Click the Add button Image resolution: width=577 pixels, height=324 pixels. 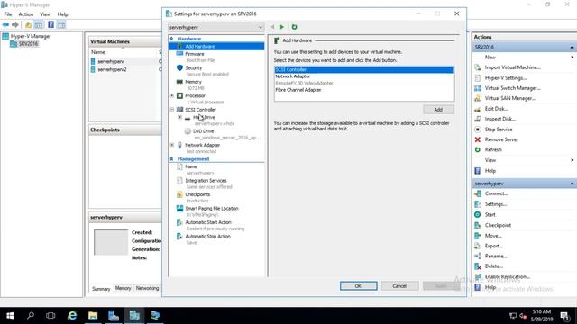point(438,110)
